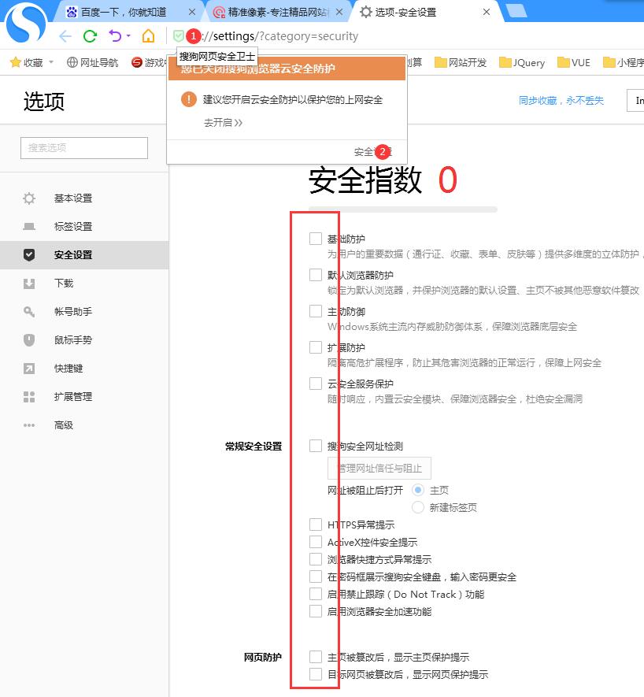
Task: Enable 目标网页被篡改后 protection prompt checkbox
Action: click(x=316, y=674)
